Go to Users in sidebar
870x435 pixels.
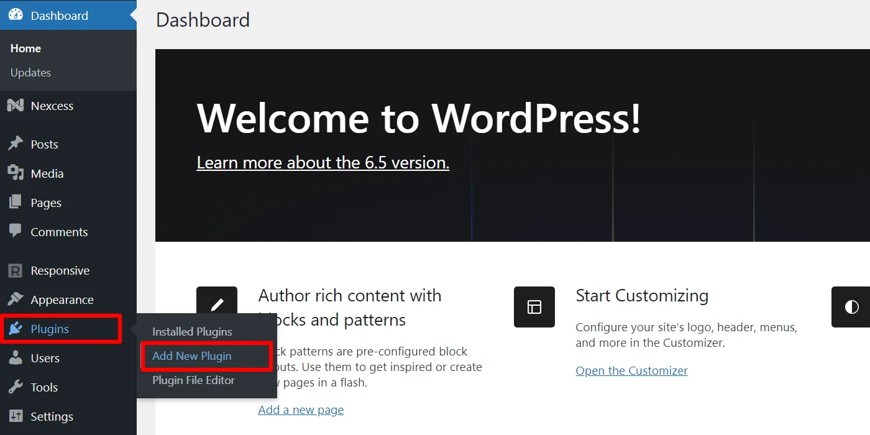coord(45,359)
